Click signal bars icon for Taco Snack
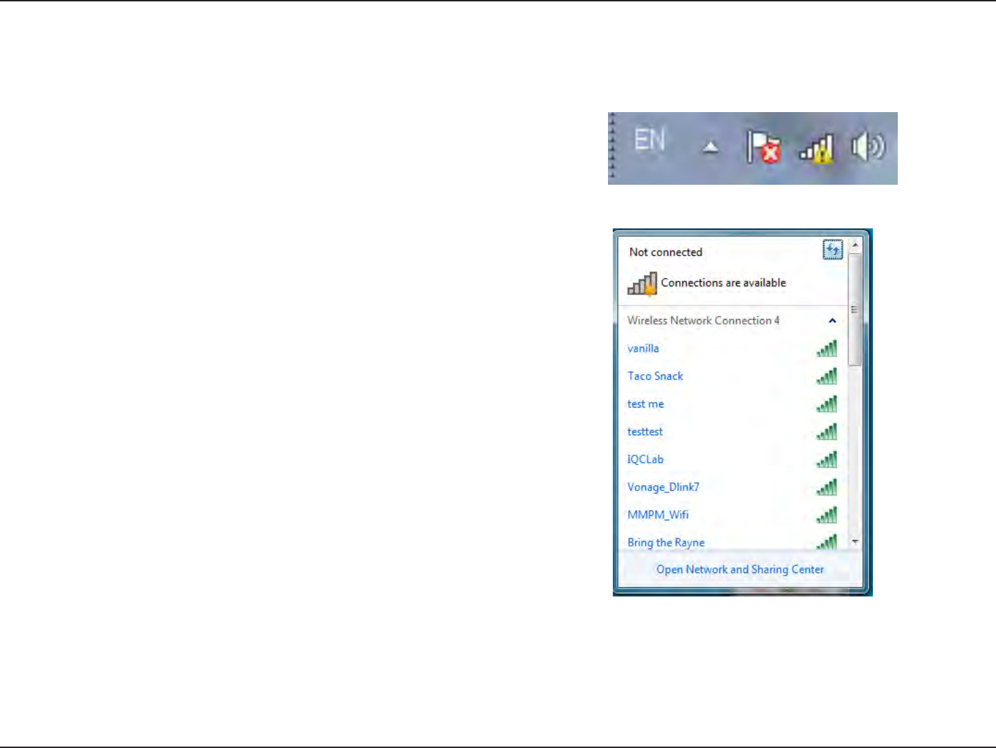The width and height of the screenshot is (996, 748). coord(827,376)
